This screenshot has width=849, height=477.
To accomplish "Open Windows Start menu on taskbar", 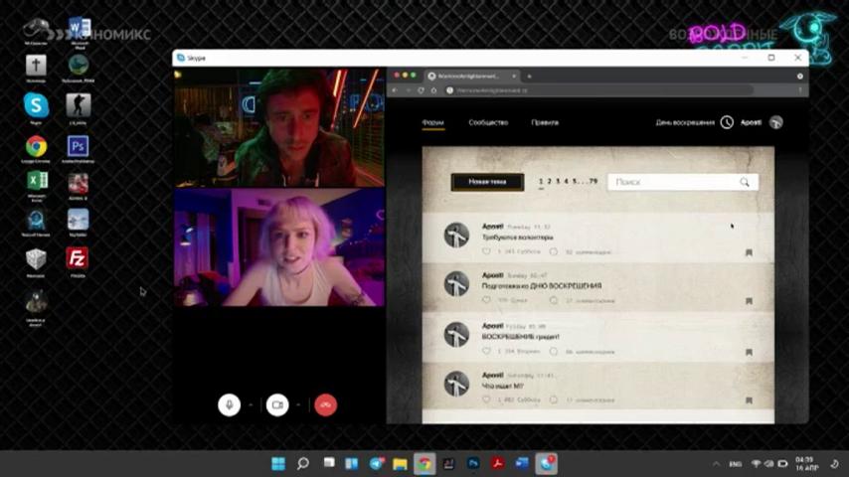I will tap(278, 463).
